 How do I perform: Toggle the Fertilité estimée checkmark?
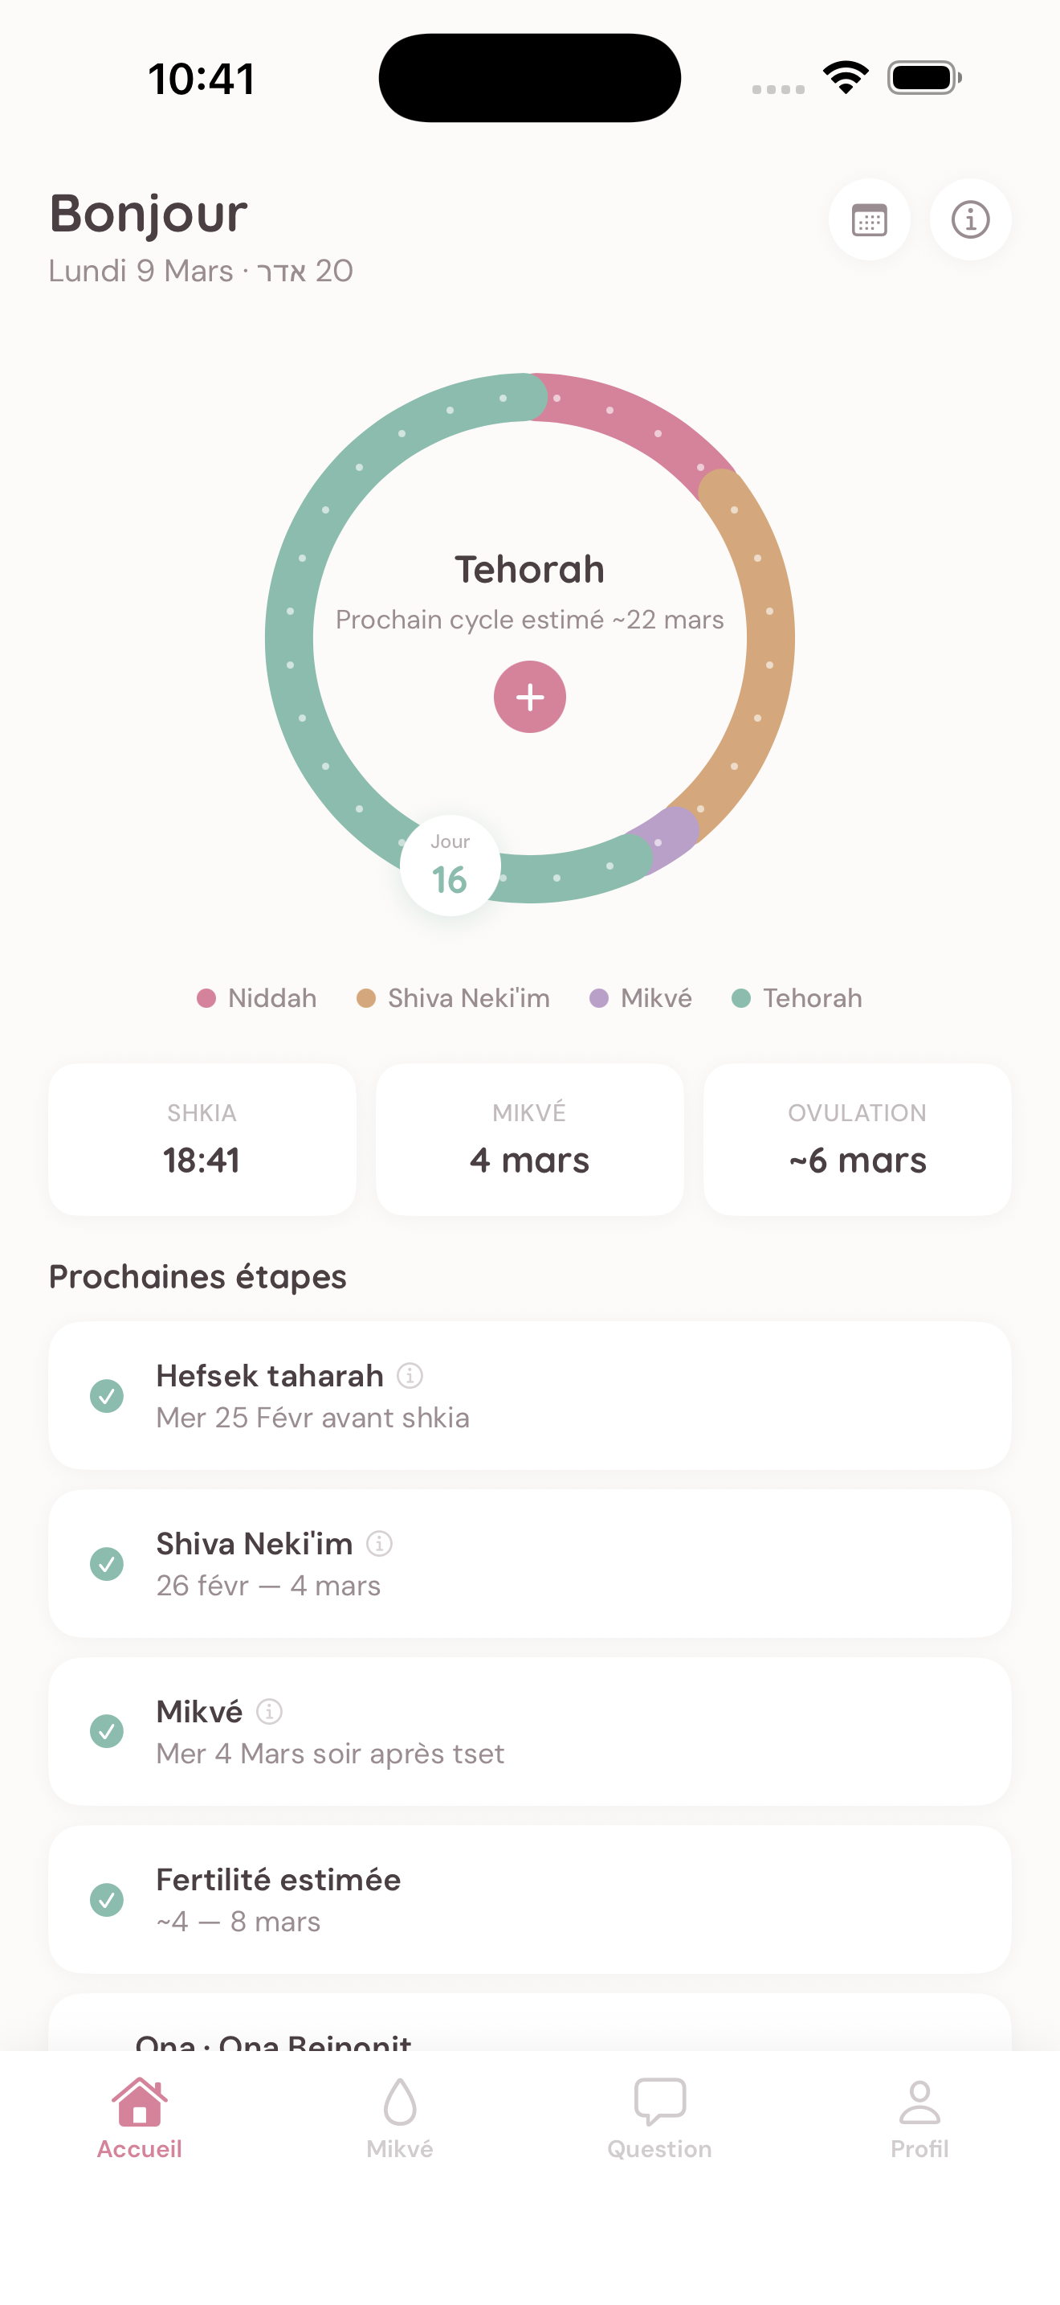pos(108,1900)
